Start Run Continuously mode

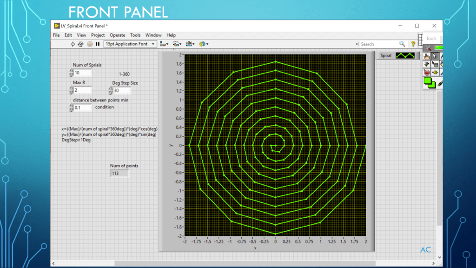[x=80, y=44]
